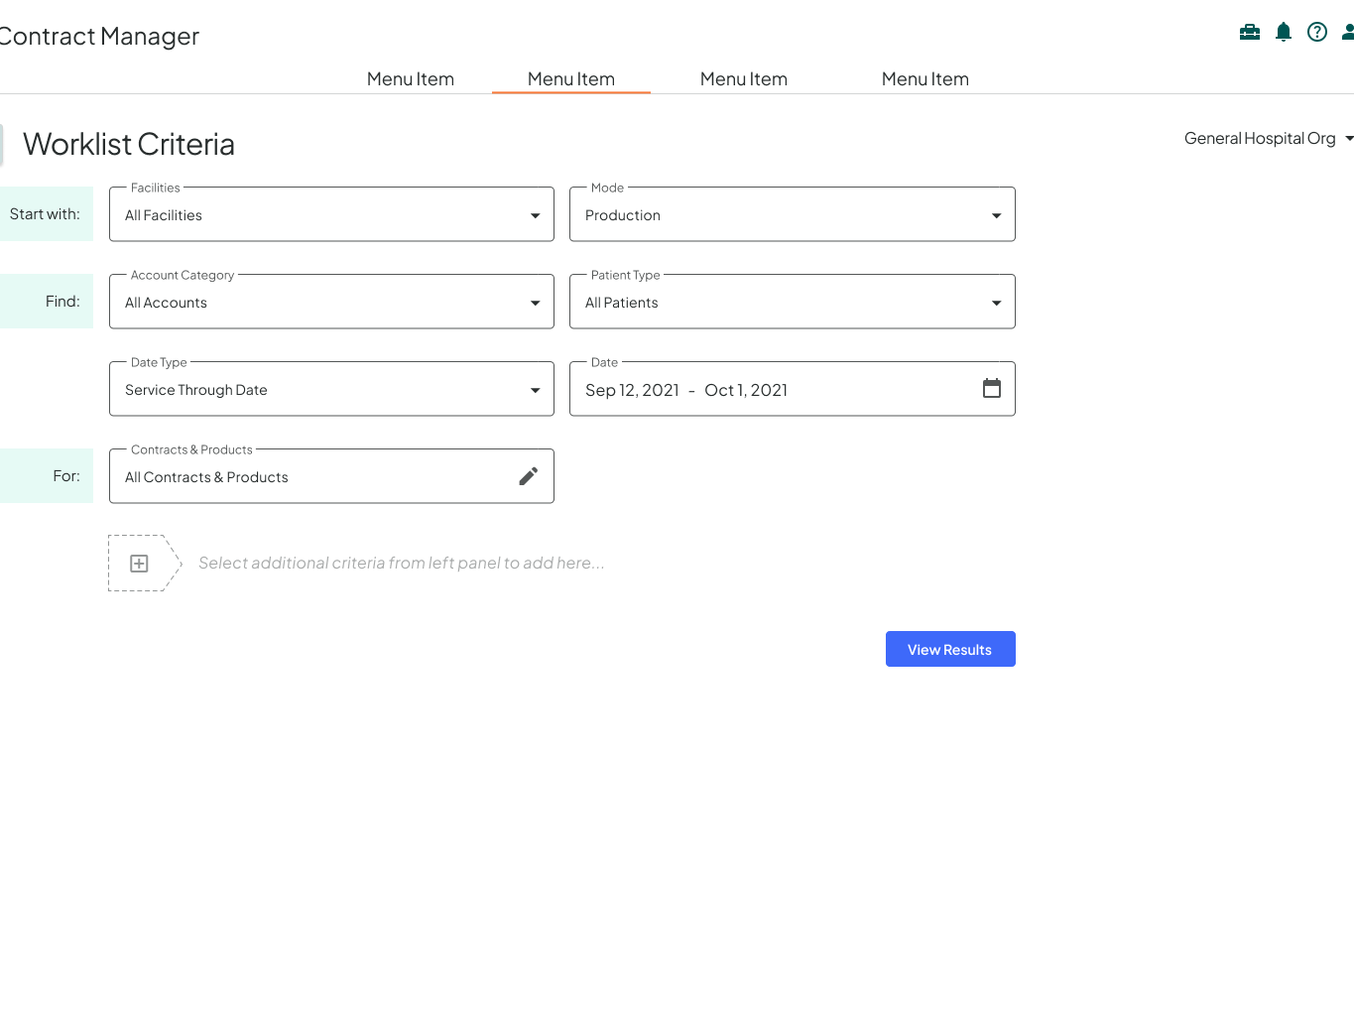Switch to the fourth Menu Item tab
The image size is (1354, 1016).
[925, 79]
